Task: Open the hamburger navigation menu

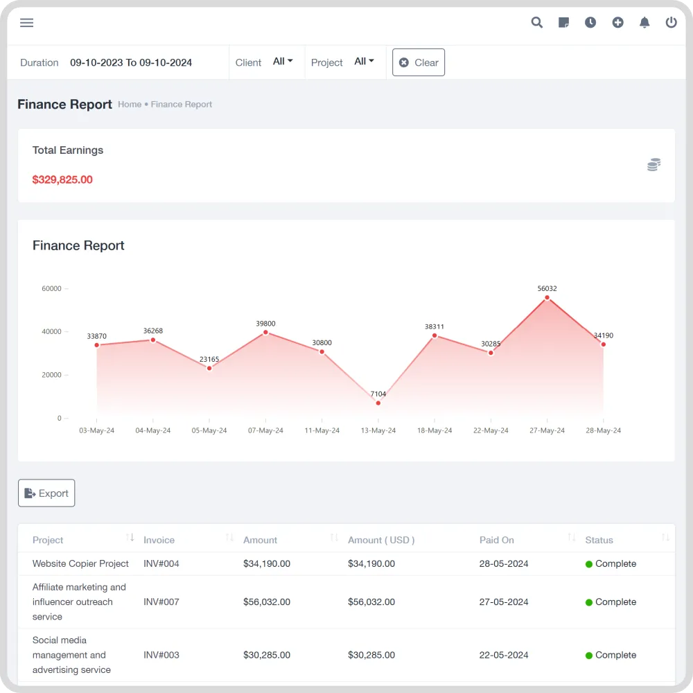Action: [x=26, y=23]
